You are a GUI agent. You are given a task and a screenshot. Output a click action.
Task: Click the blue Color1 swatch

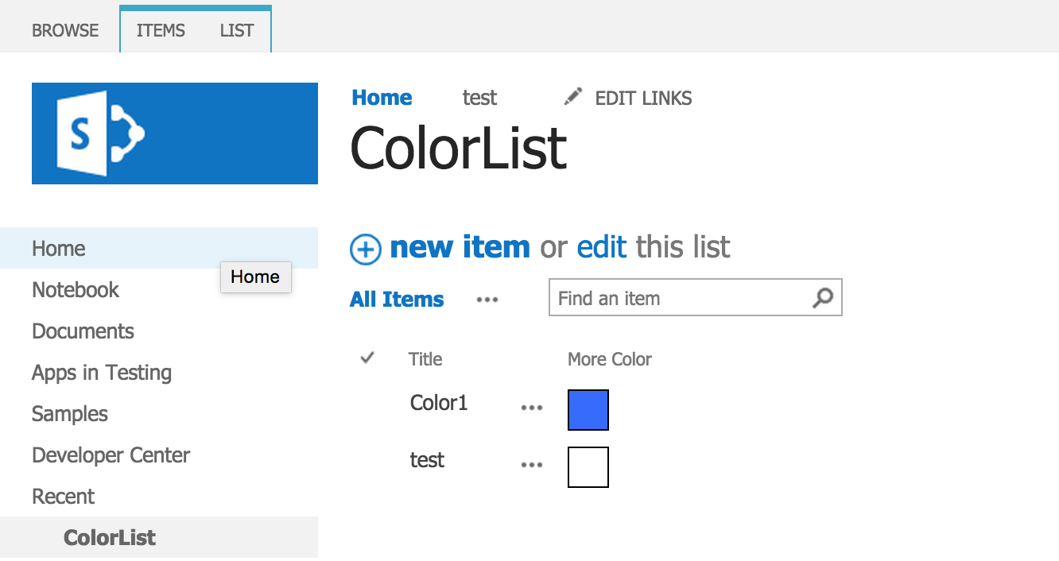[588, 410]
